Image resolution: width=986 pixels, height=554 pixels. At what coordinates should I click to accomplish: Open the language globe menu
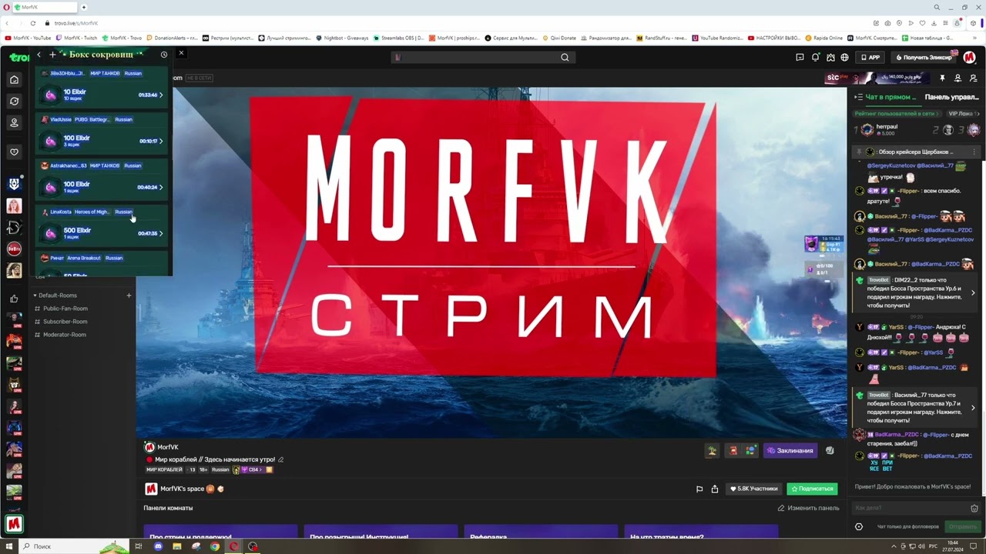click(845, 57)
